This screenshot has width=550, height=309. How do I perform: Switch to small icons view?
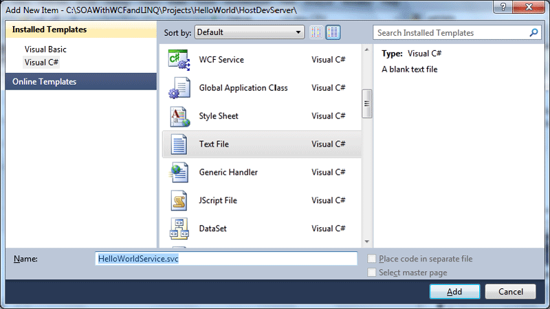click(317, 32)
